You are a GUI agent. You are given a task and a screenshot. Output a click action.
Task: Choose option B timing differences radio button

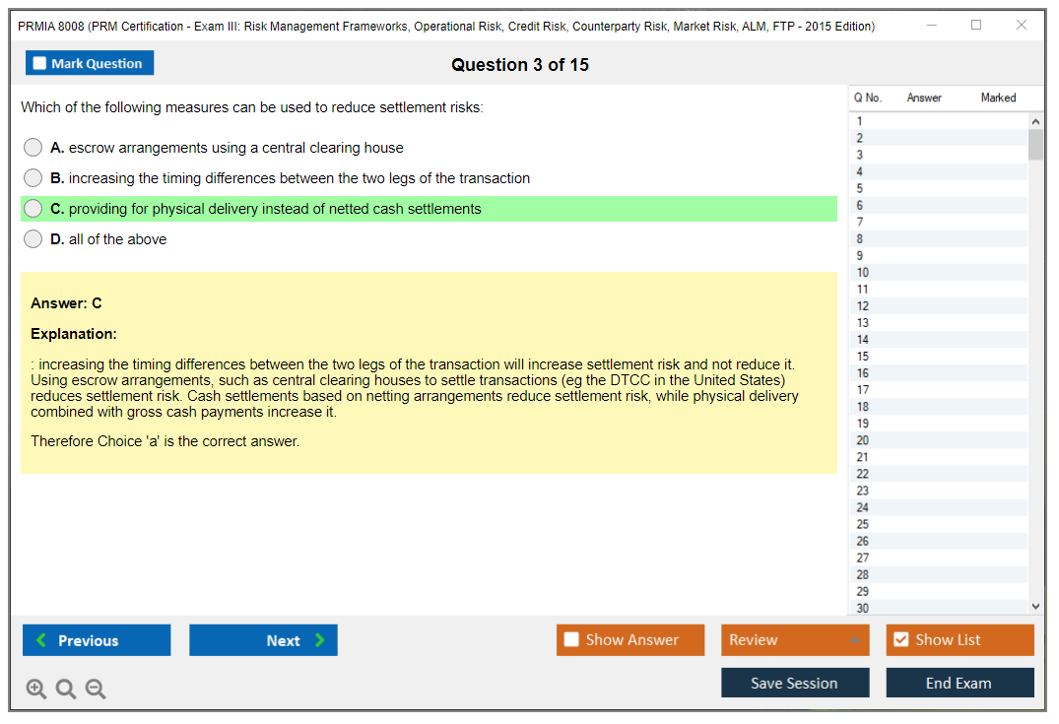coord(33,178)
